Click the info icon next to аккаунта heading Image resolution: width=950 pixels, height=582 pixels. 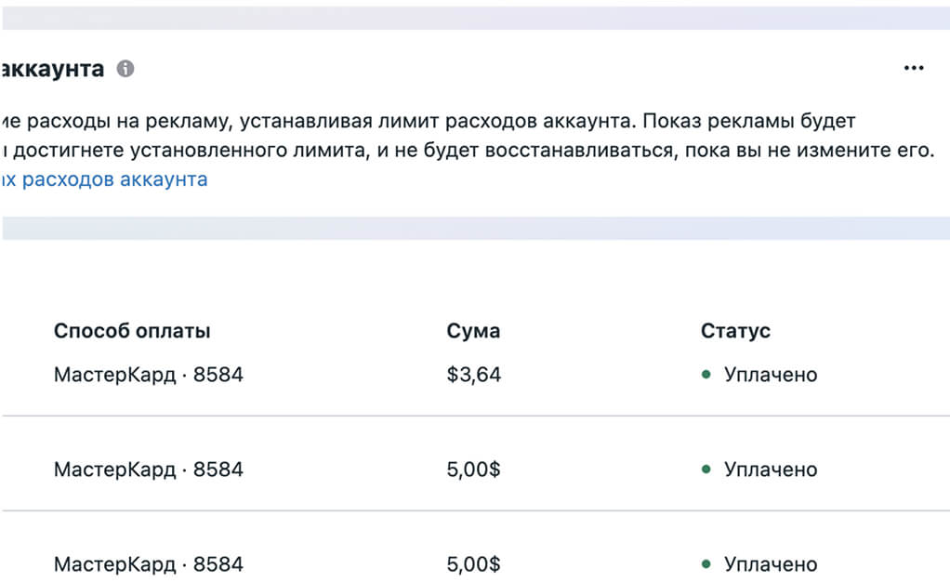(125, 69)
